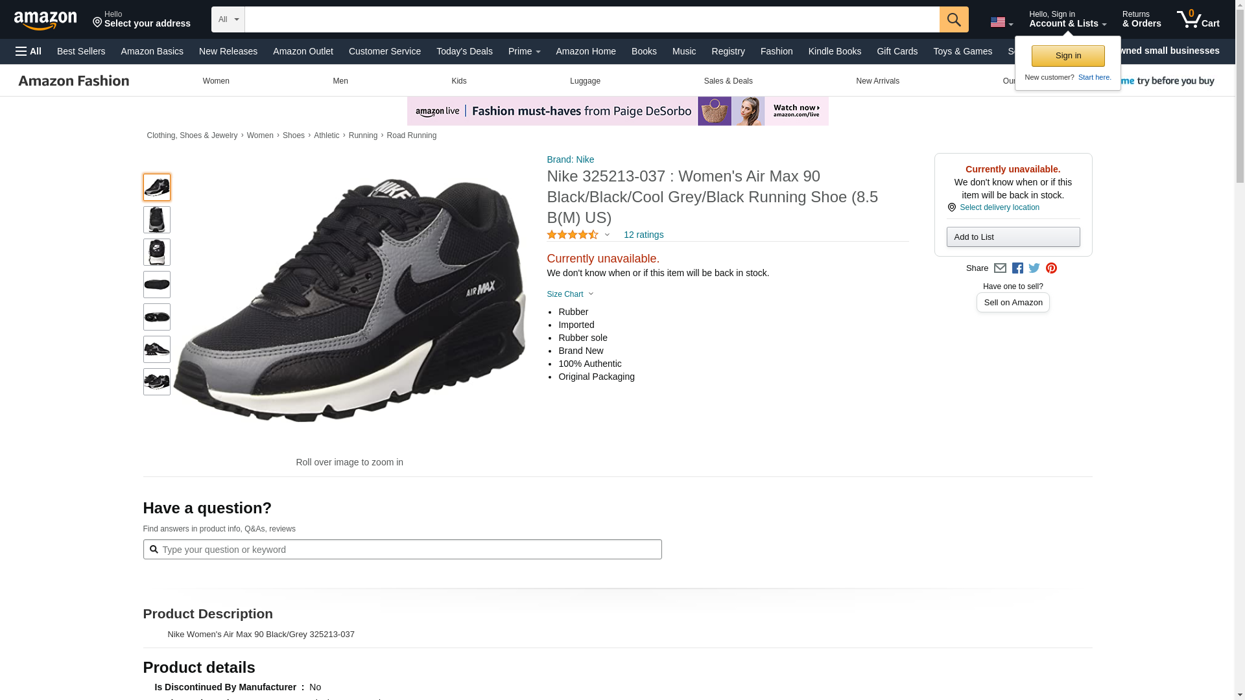1245x700 pixels.
Task: Click the question keyword input field
Action: pos(409,550)
